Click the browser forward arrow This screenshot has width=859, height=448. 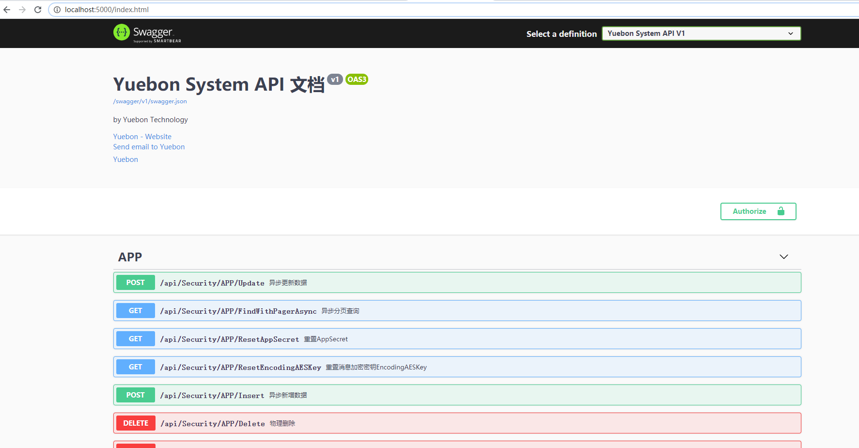tap(22, 10)
